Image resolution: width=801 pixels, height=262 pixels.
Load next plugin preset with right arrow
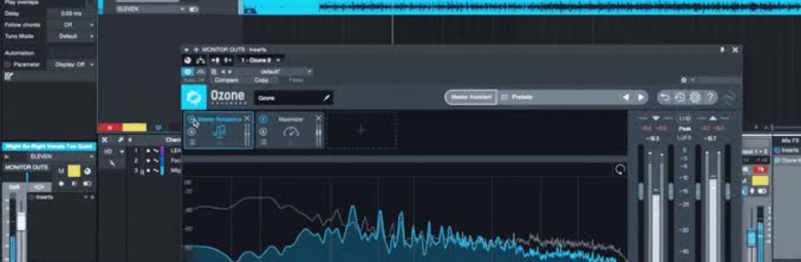pyautogui.click(x=230, y=72)
